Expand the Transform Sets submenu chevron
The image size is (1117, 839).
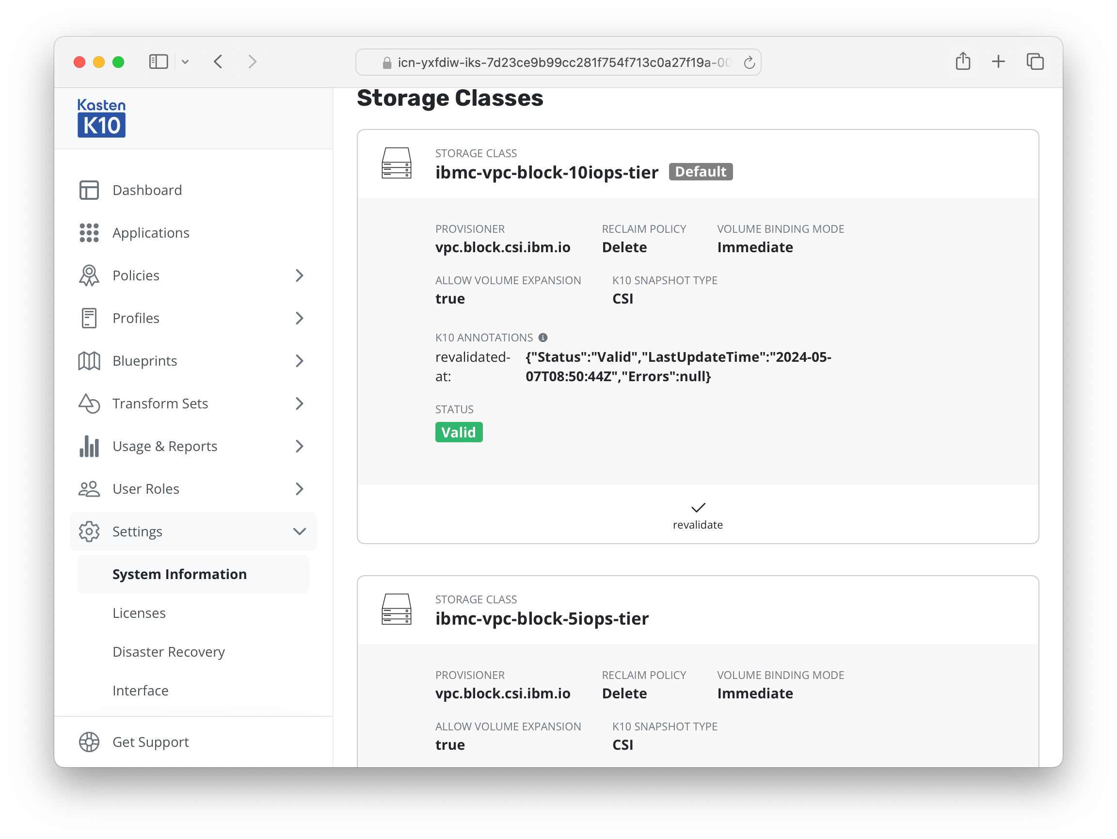pos(300,403)
